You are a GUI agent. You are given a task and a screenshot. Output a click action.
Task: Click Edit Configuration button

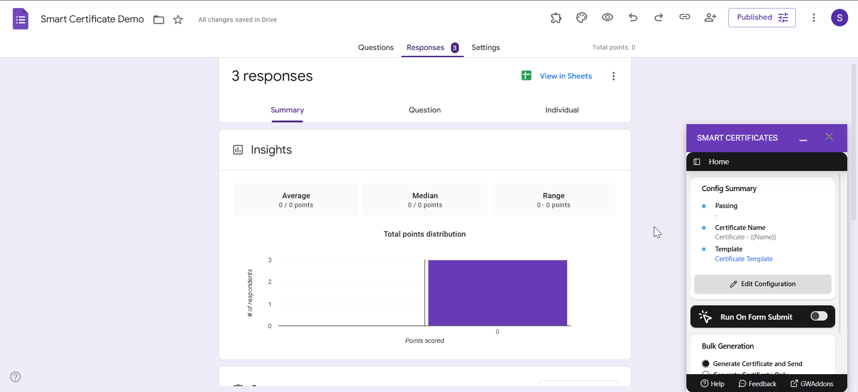pyautogui.click(x=762, y=284)
